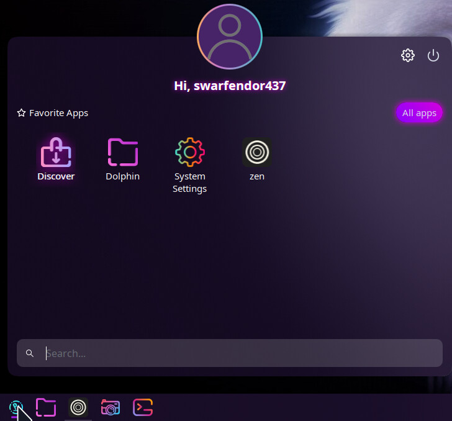The width and height of the screenshot is (452, 421).
Task: Click the "Discover" text label
Action: click(56, 176)
